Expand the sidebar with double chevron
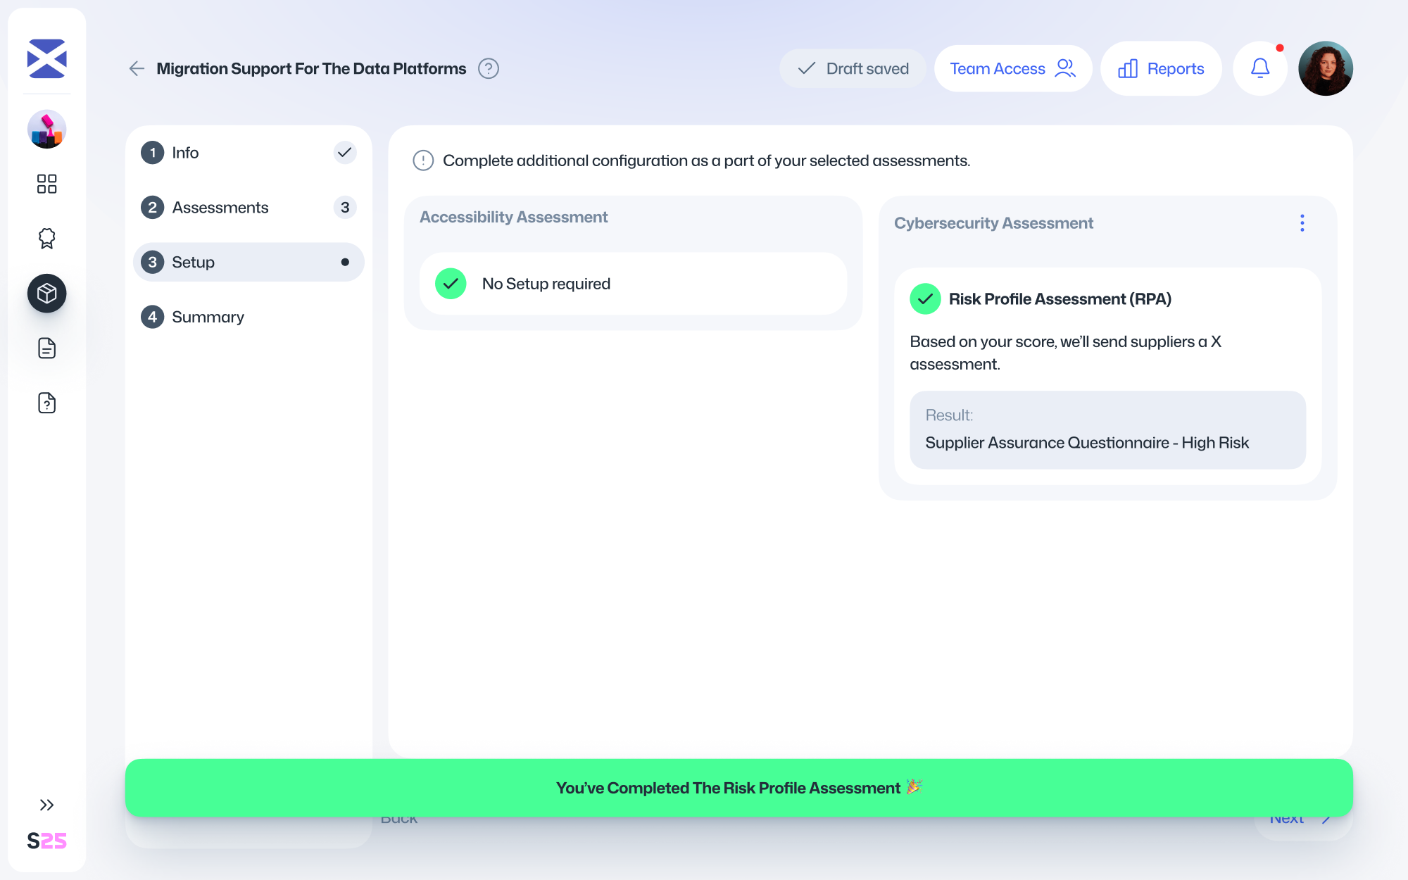The height and width of the screenshot is (880, 1408). click(x=46, y=805)
